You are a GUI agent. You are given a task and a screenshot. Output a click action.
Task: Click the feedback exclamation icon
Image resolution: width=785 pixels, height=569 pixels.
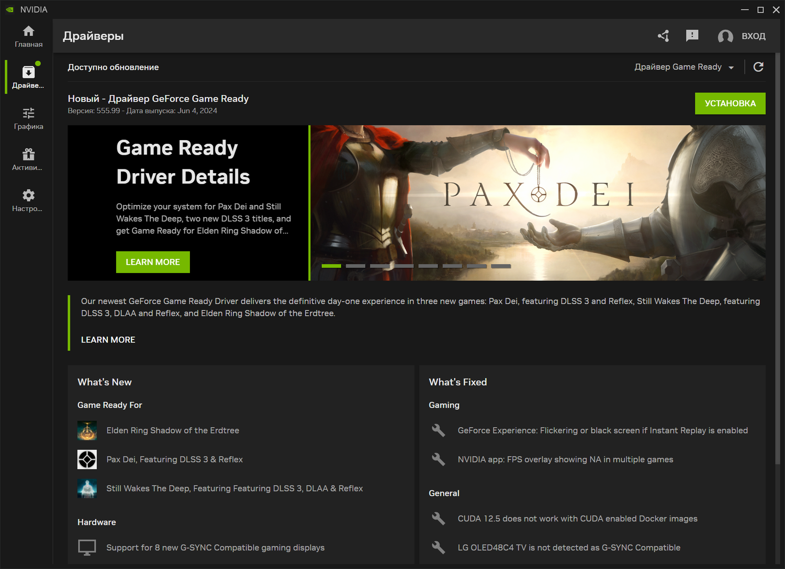click(x=692, y=36)
